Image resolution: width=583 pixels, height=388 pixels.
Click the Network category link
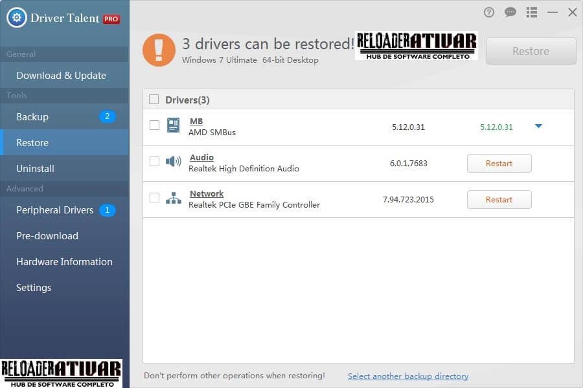207,194
